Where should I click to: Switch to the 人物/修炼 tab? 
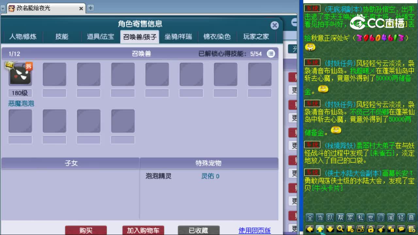23,37
